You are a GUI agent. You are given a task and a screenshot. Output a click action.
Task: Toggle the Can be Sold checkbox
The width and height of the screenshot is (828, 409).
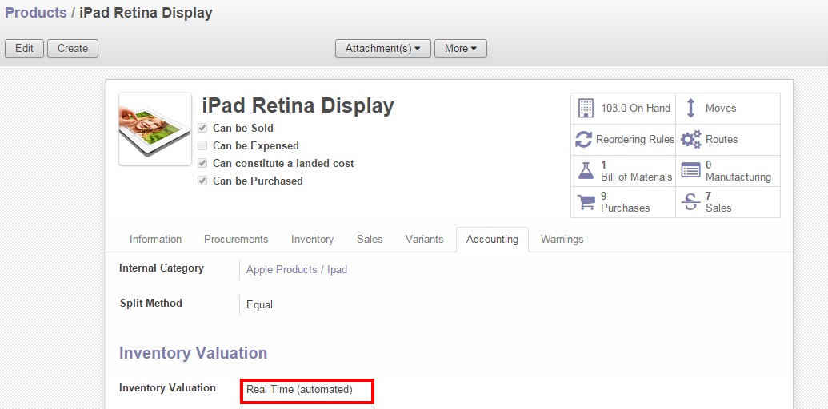(x=202, y=128)
